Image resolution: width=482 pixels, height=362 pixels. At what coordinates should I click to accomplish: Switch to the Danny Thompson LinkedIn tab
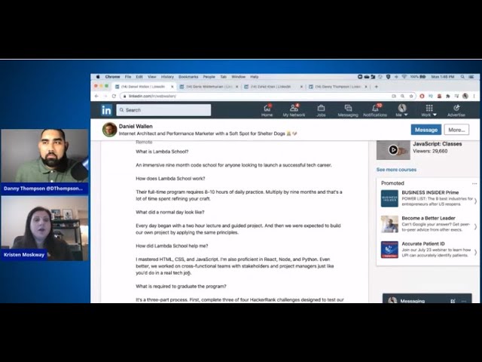click(x=337, y=87)
